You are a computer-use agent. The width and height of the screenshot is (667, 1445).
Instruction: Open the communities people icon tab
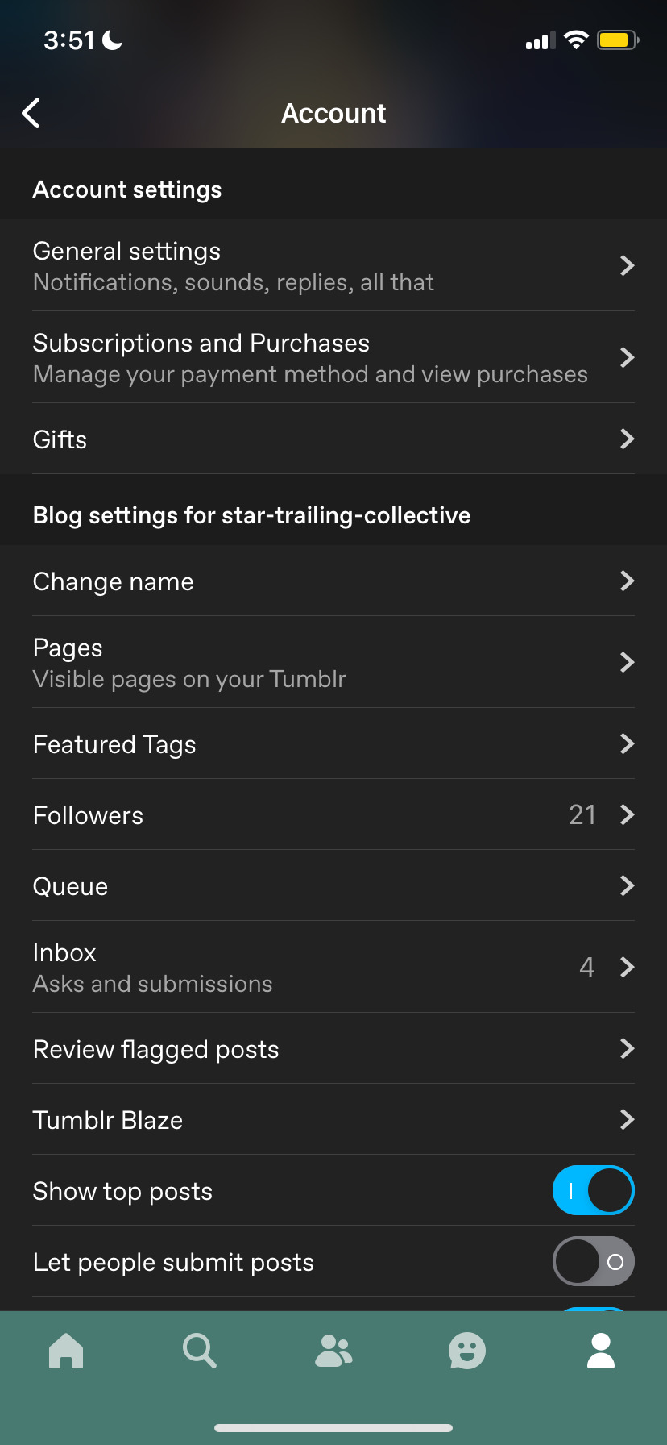click(x=333, y=1351)
